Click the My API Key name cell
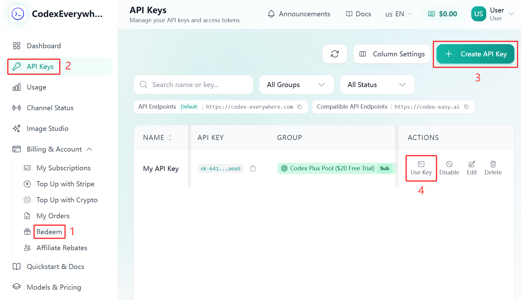The height and width of the screenshot is (300, 521). [x=161, y=168]
